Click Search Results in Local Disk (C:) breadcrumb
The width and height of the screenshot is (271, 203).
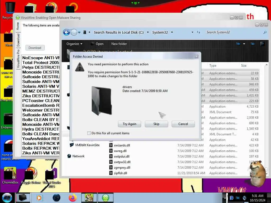pyautogui.click(x=119, y=32)
